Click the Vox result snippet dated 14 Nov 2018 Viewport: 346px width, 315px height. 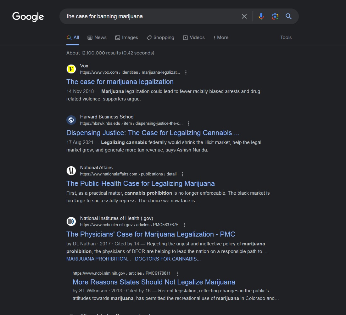point(164,95)
